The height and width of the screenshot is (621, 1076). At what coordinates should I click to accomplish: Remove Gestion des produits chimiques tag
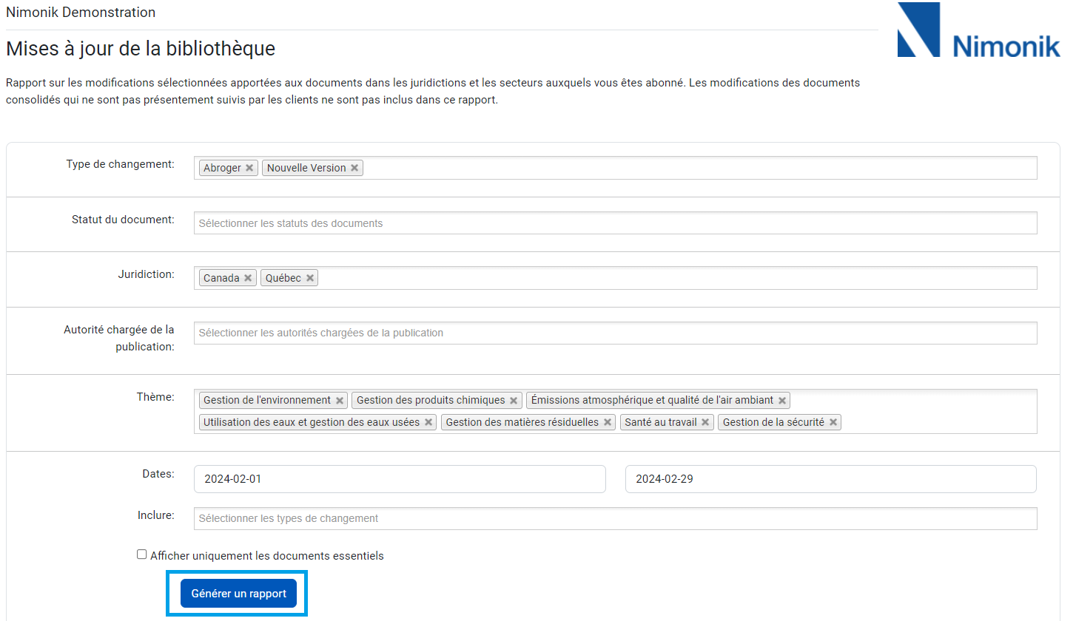pyautogui.click(x=514, y=401)
